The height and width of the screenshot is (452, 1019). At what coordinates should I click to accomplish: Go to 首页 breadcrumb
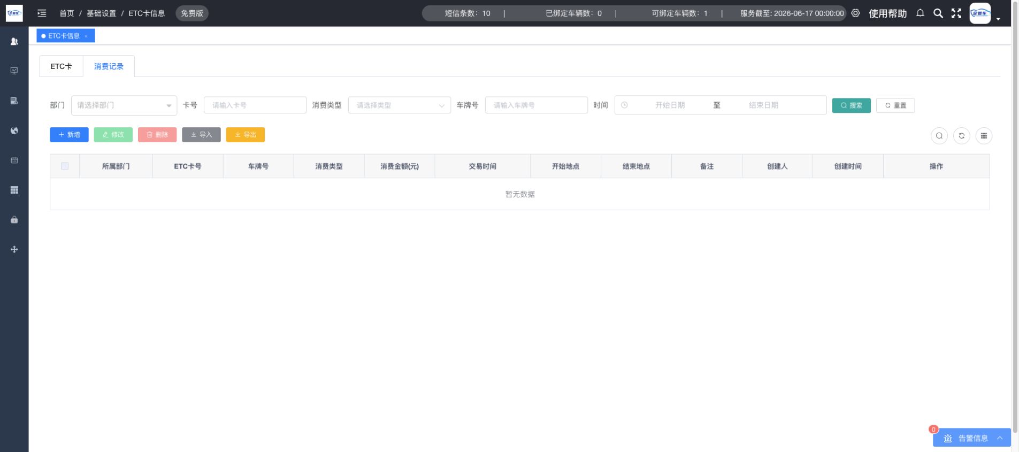tap(67, 13)
